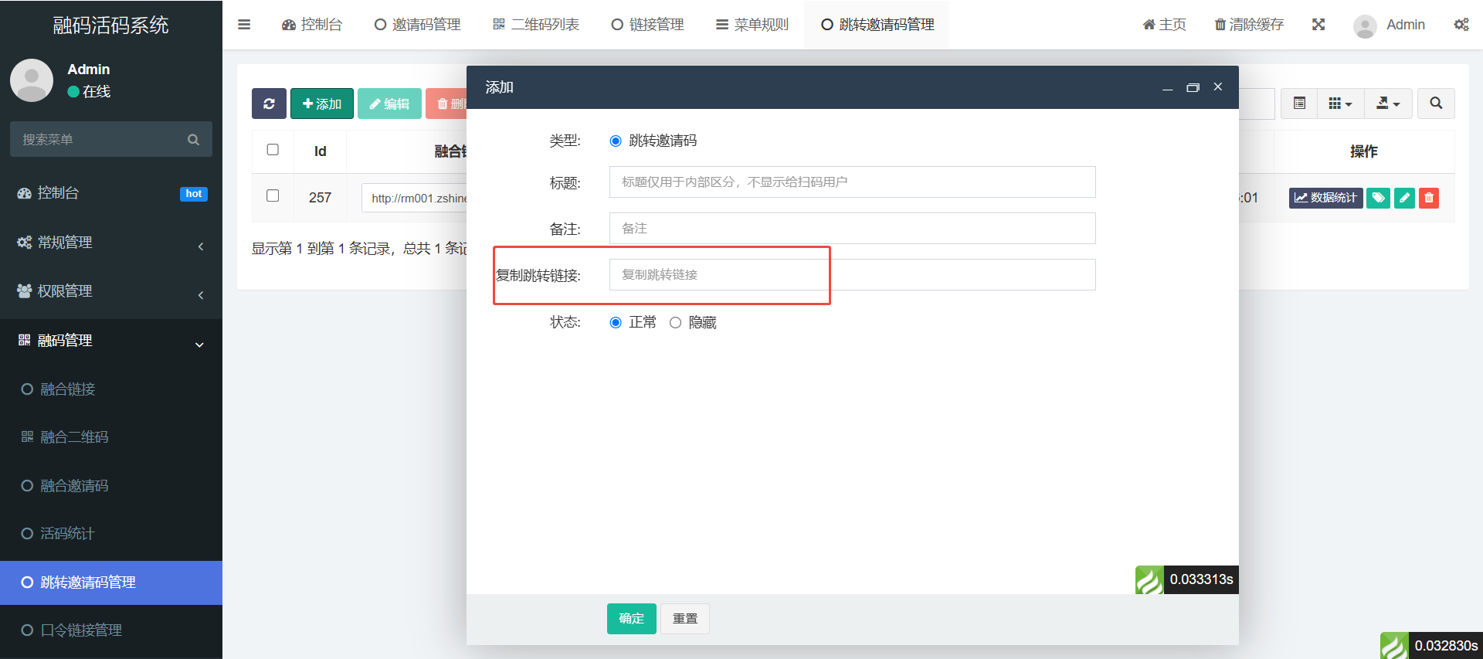This screenshot has height=659, width=1483.
Task: Open the export data dropdown
Action: coord(1388,104)
